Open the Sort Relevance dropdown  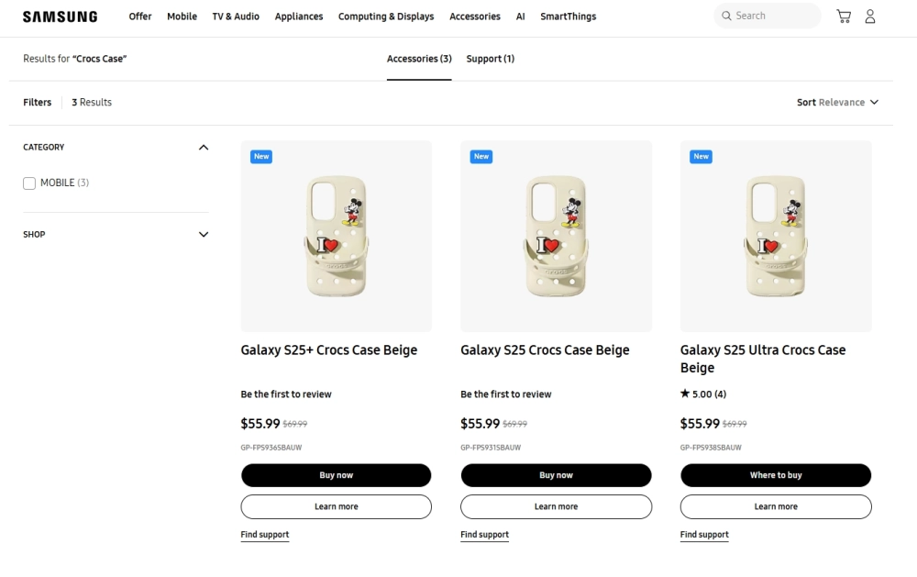[x=837, y=103]
